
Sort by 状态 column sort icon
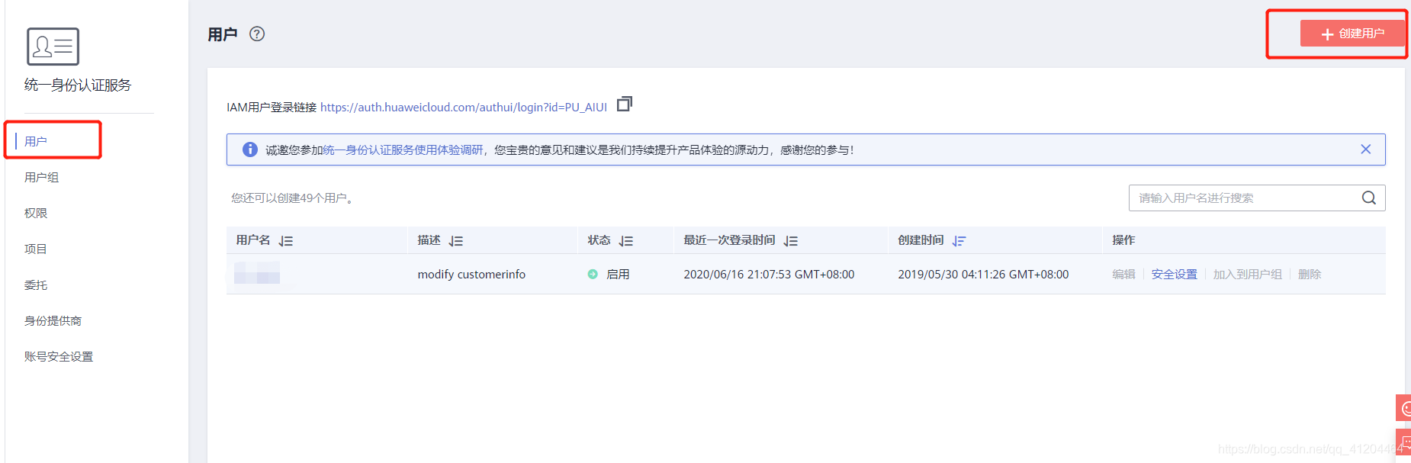click(x=626, y=241)
